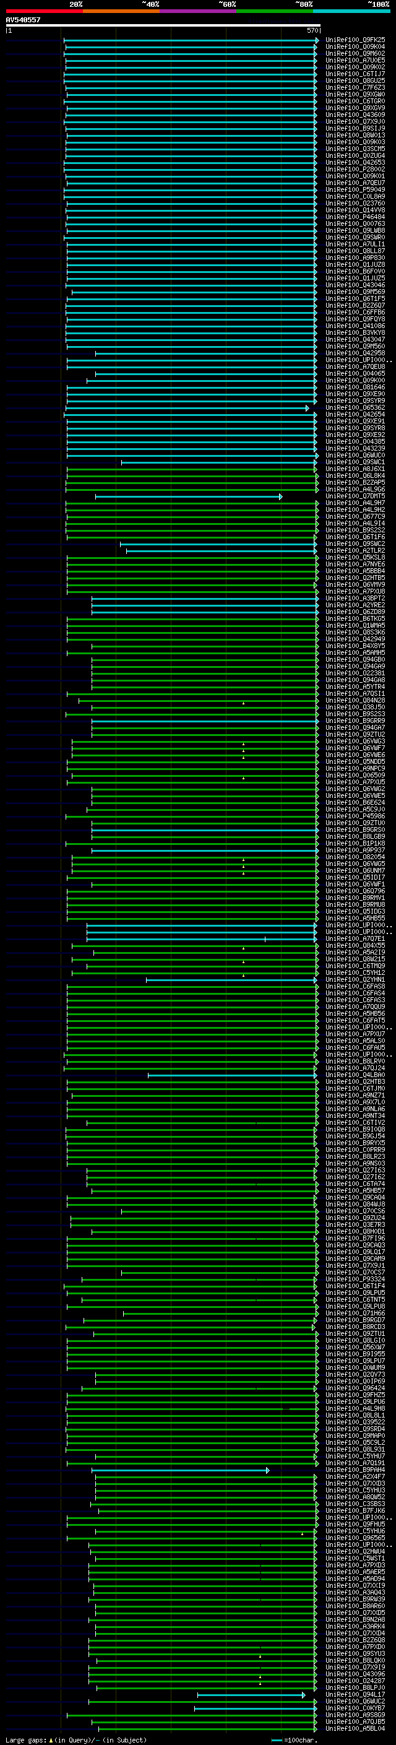Image resolution: width=396 pixels, height=1745 pixels.
Task: Select hit label UniRef100_Q84X55
Action: (x=355, y=945)
